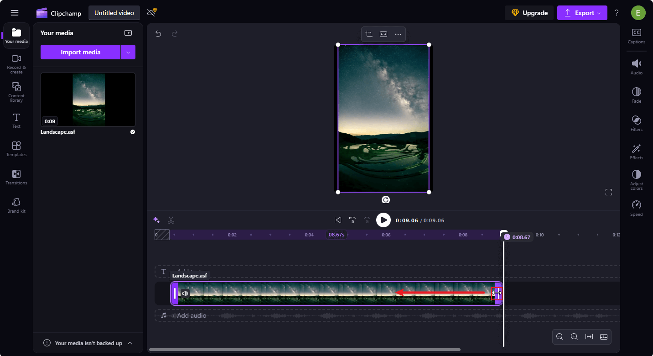Click the Split scissors tool

pos(171,220)
